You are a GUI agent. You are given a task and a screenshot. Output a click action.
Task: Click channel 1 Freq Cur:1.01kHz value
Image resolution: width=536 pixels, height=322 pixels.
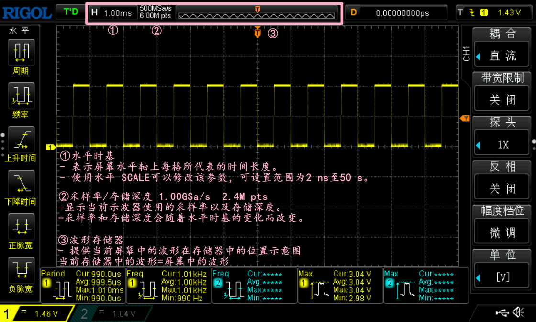tap(184, 274)
